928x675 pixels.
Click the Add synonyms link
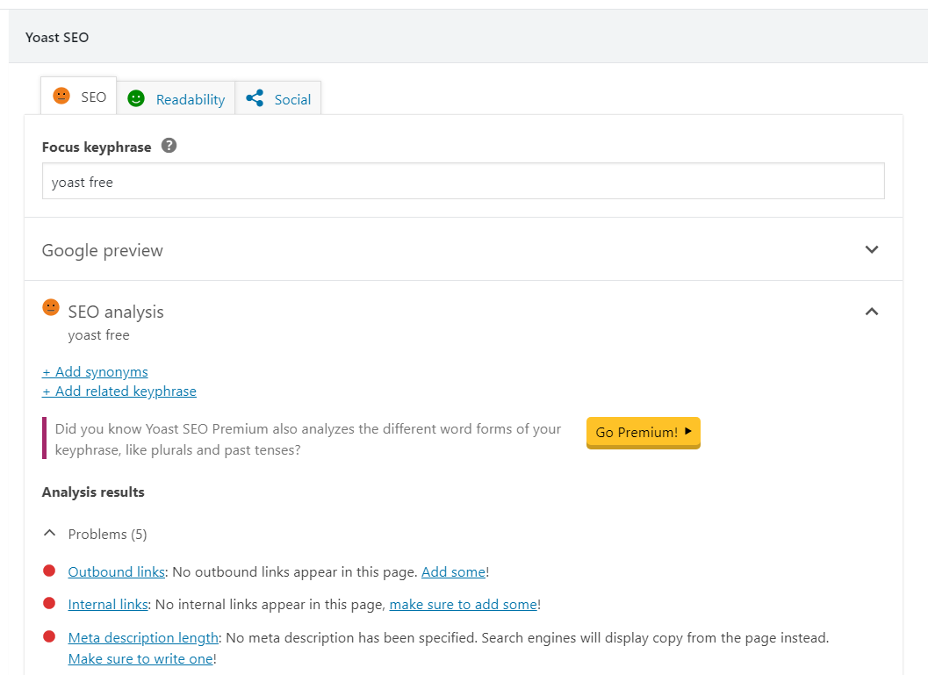[x=96, y=371]
